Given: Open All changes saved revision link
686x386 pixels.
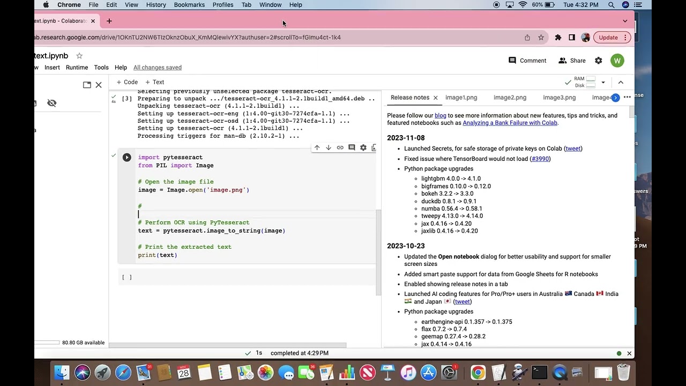Looking at the screenshot, I should pyautogui.click(x=158, y=68).
